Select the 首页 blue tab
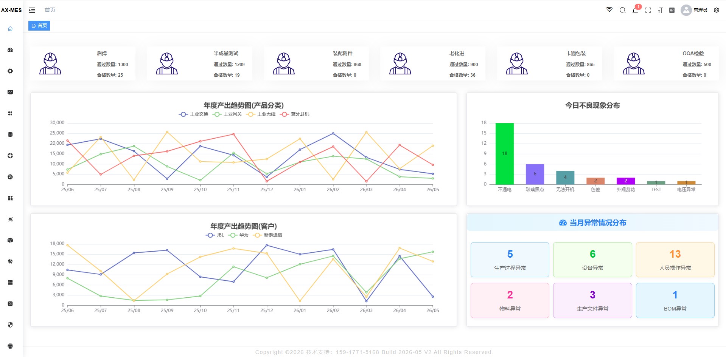Viewport: 726px width, 357px height. point(39,26)
